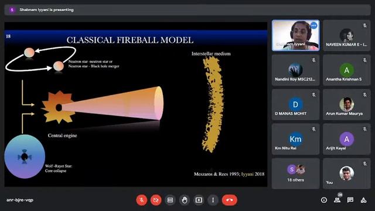Select your own 'You' video tile

coord(346,173)
